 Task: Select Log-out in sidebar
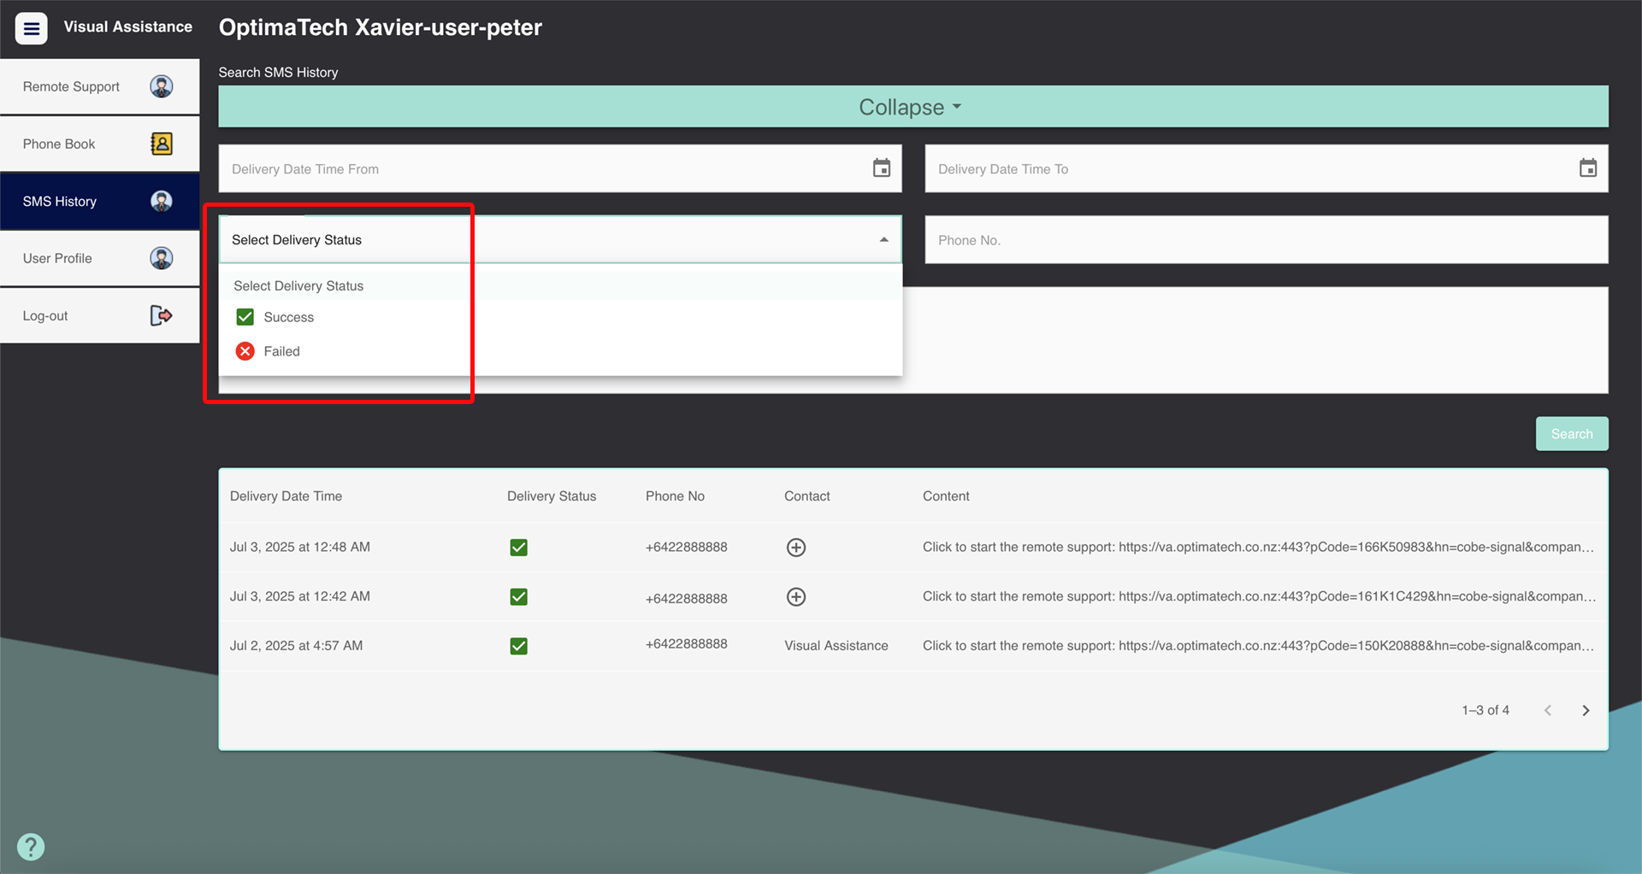[x=99, y=315]
